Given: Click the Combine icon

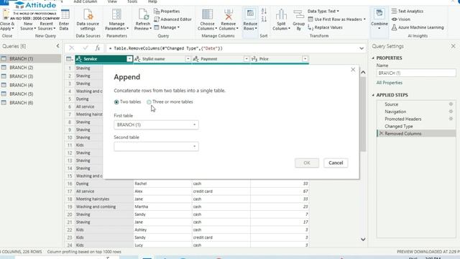Looking at the screenshot, I should [x=379, y=14].
